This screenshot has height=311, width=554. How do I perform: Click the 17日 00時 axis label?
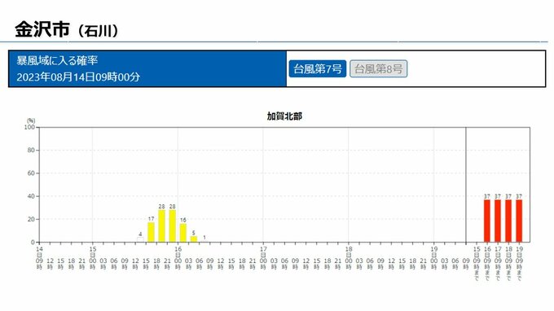[263, 258]
